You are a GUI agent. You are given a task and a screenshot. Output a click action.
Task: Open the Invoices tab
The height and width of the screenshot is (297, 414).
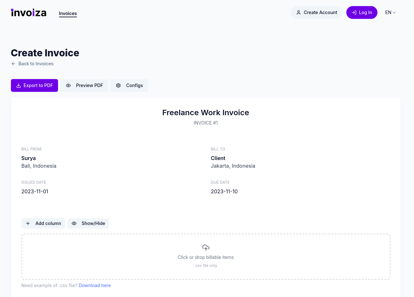[68, 13]
